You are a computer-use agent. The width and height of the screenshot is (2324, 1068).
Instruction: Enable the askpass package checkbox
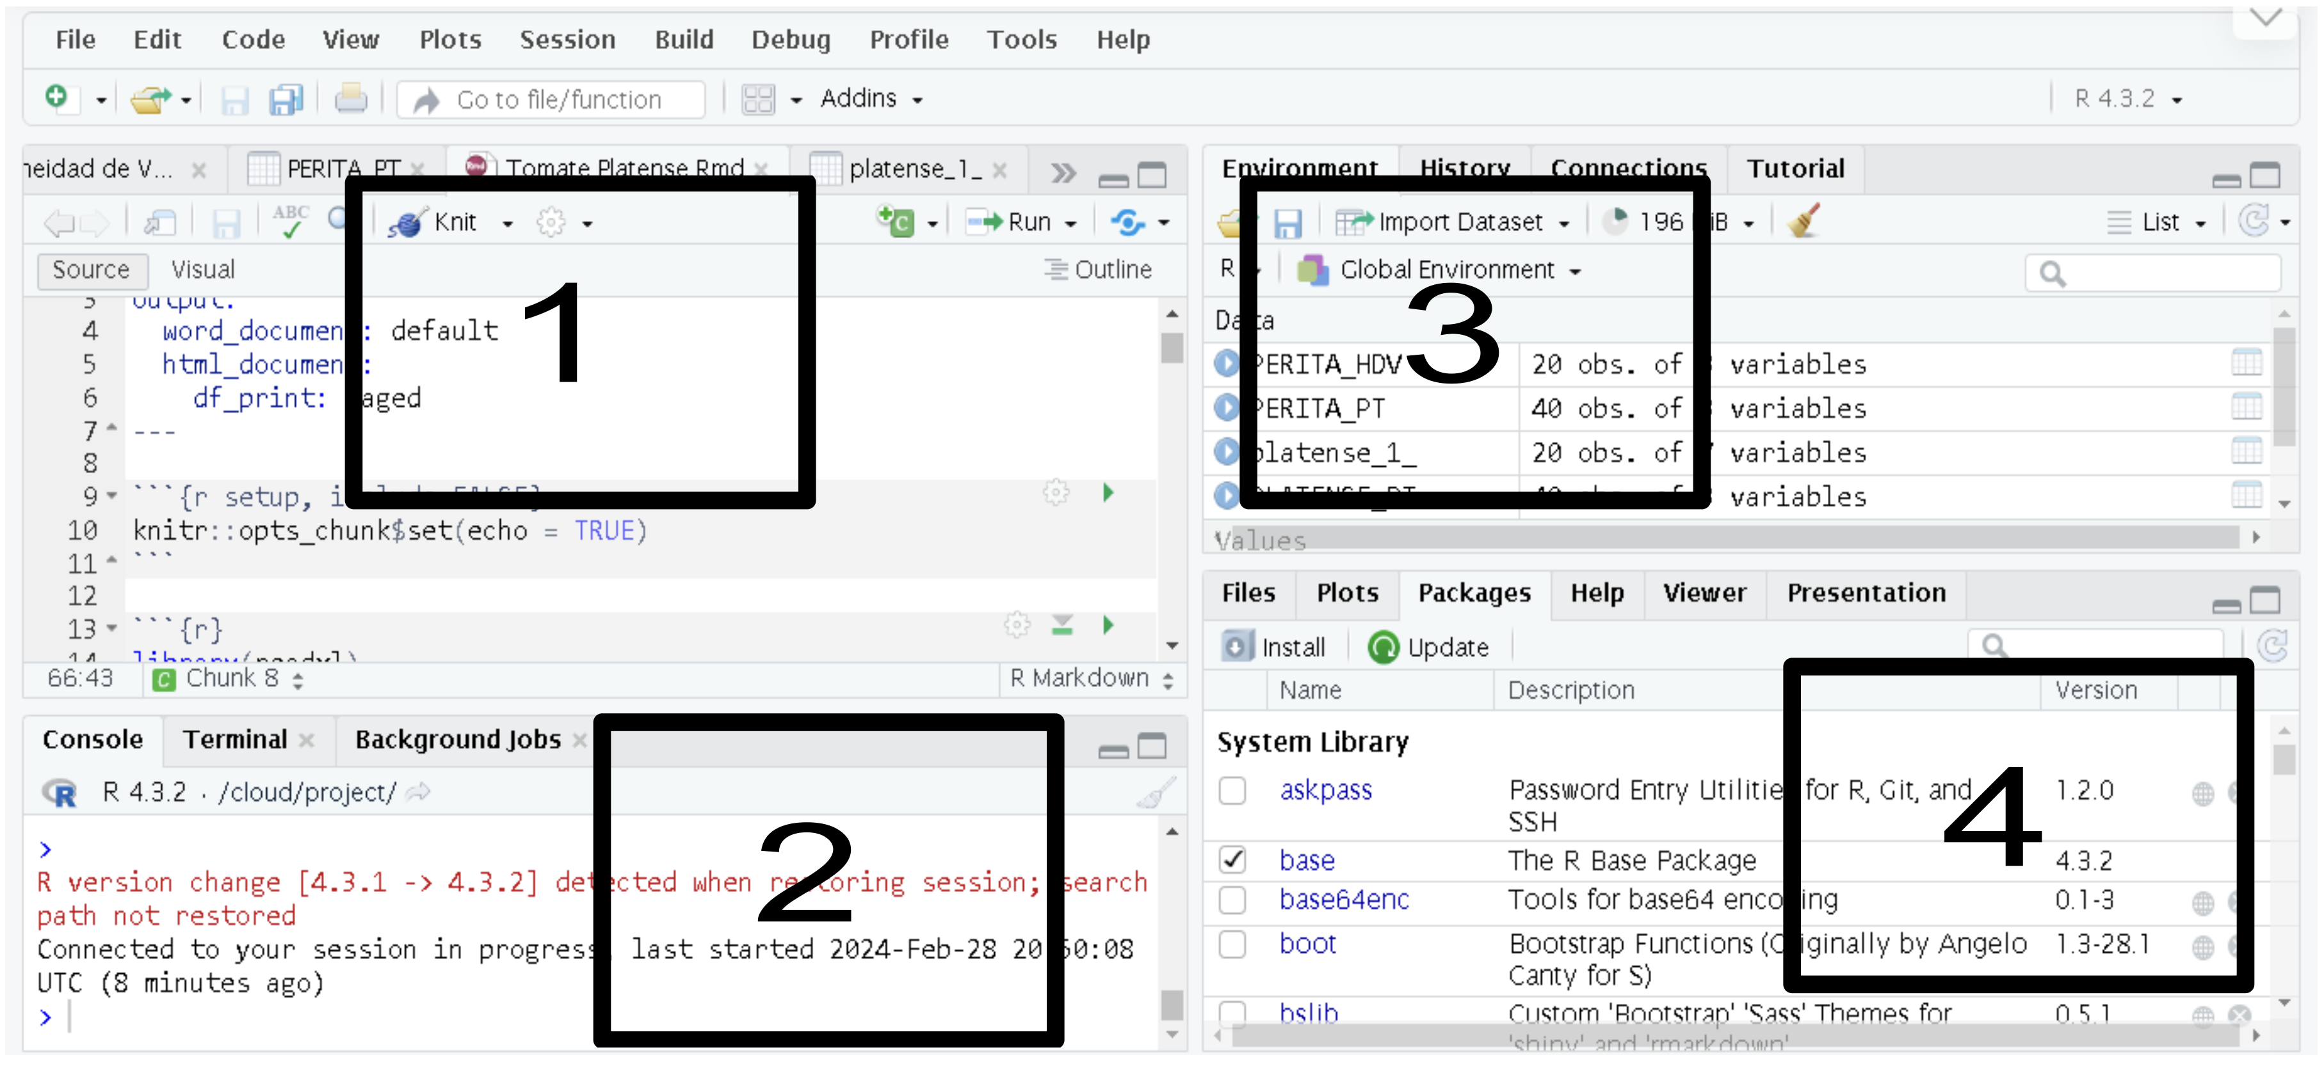pos(1232,791)
